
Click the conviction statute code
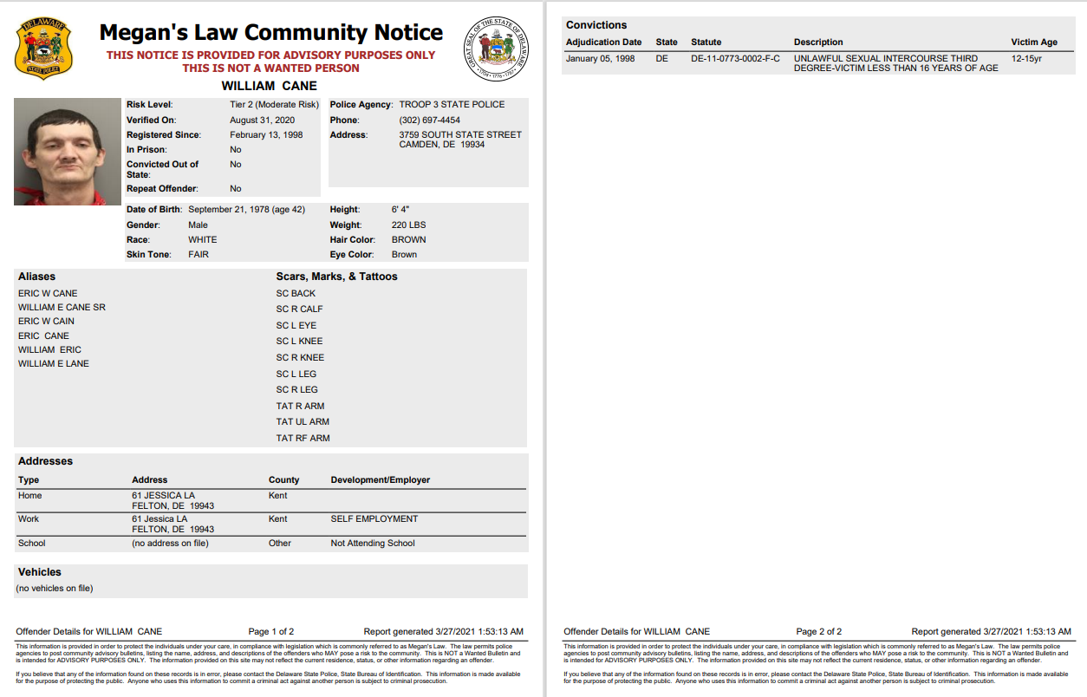pyautogui.click(x=735, y=59)
